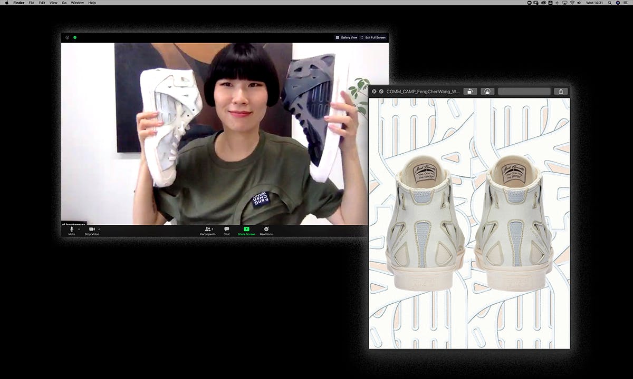Open the Go menu in Finder
The width and height of the screenshot is (633, 379).
tap(64, 3)
